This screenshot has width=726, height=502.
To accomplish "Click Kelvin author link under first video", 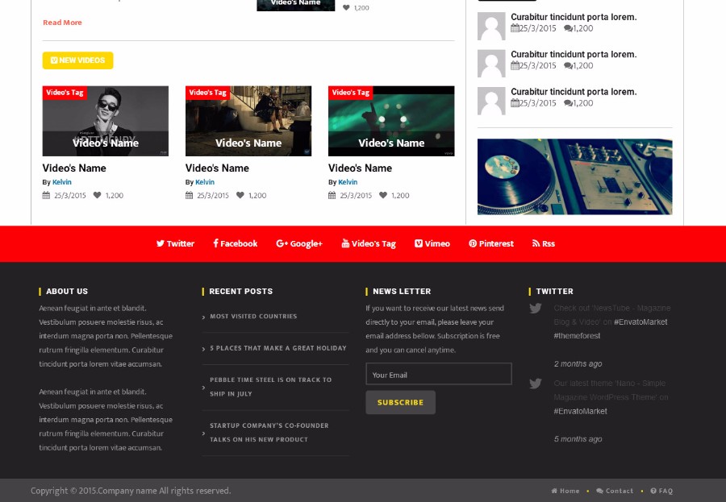I will (x=62, y=182).
